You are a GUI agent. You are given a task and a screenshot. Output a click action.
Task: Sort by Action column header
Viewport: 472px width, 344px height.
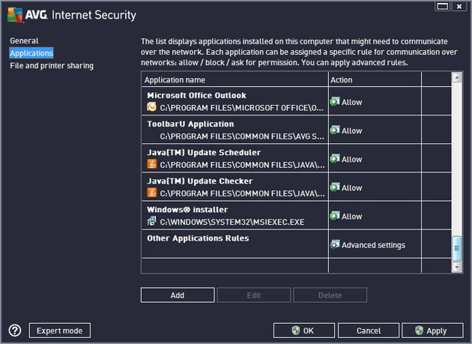(x=375, y=80)
